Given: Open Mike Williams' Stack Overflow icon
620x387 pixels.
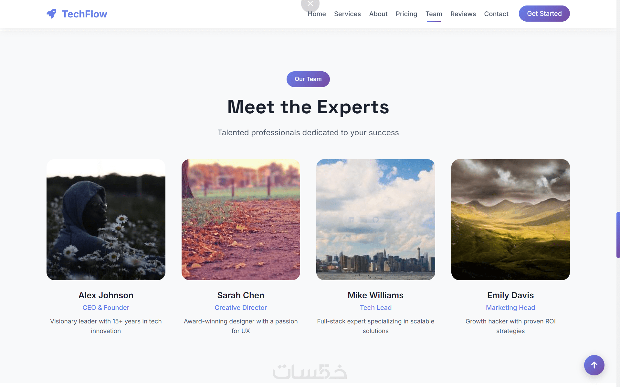Looking at the screenshot, I should click(400, 220).
